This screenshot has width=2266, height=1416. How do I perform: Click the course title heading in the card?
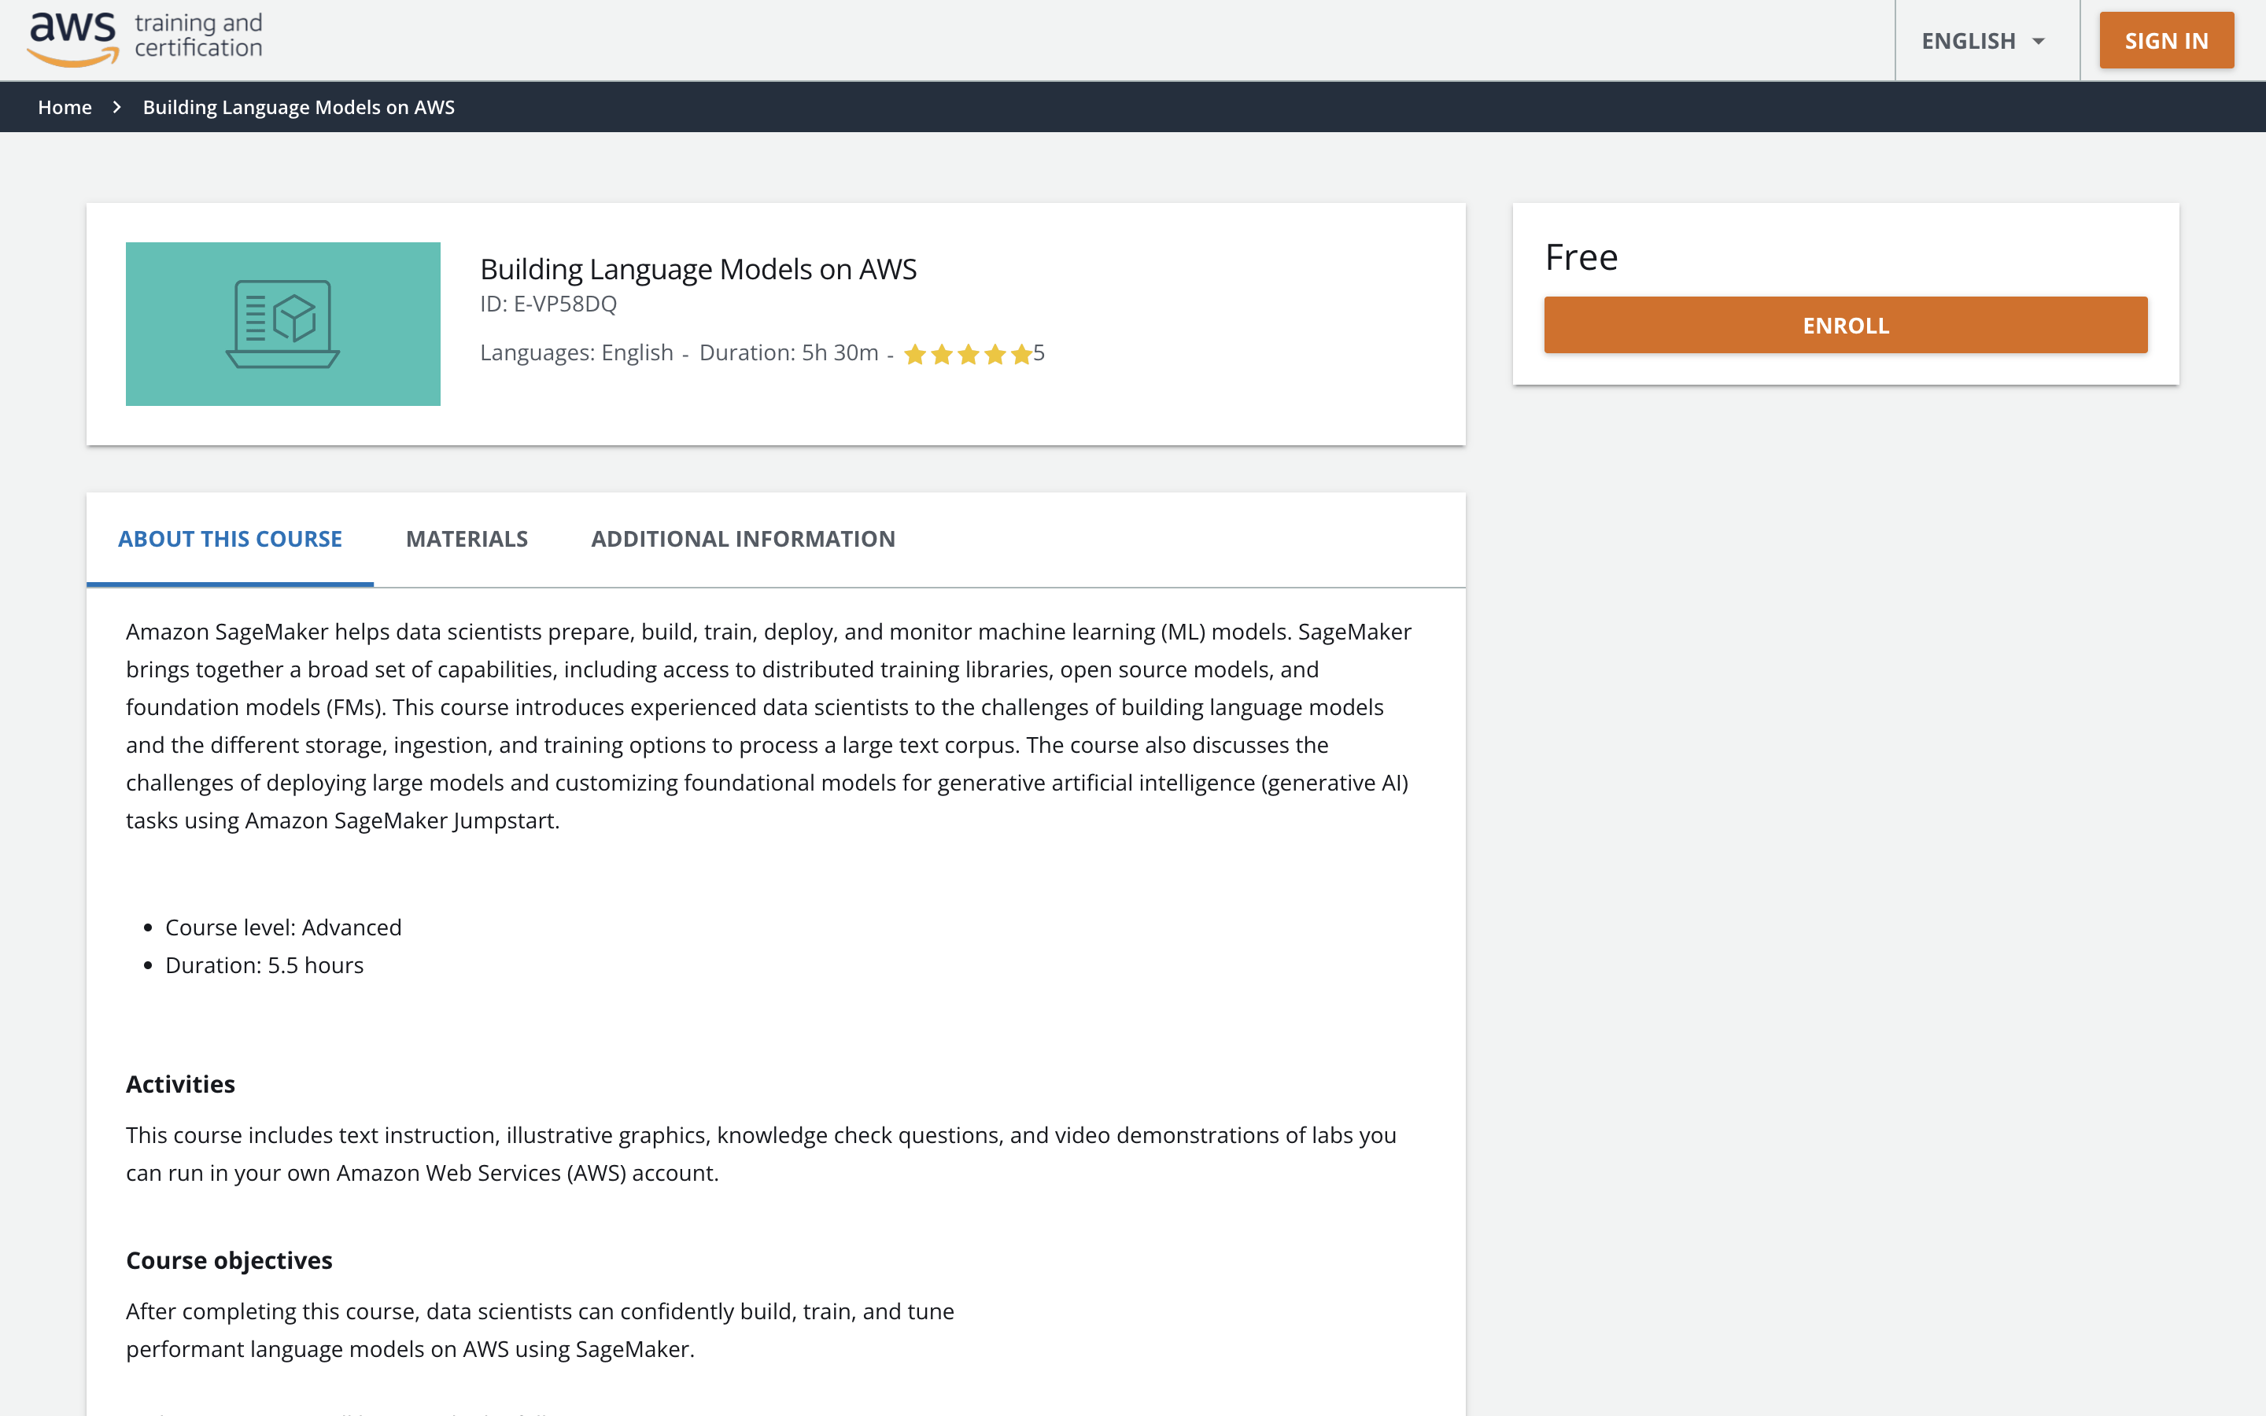699,270
